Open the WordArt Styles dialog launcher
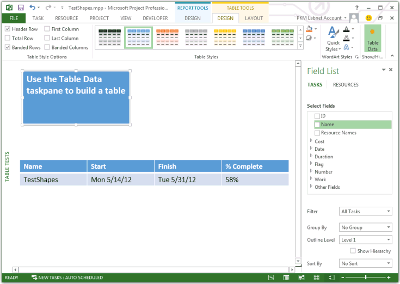 coord(356,57)
